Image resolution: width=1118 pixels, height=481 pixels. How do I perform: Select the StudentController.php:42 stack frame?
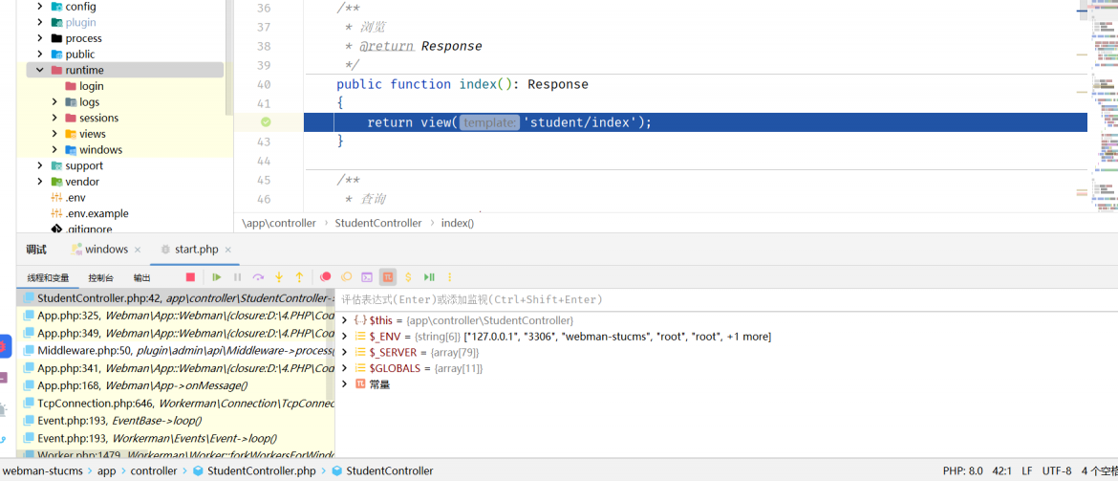coord(176,297)
